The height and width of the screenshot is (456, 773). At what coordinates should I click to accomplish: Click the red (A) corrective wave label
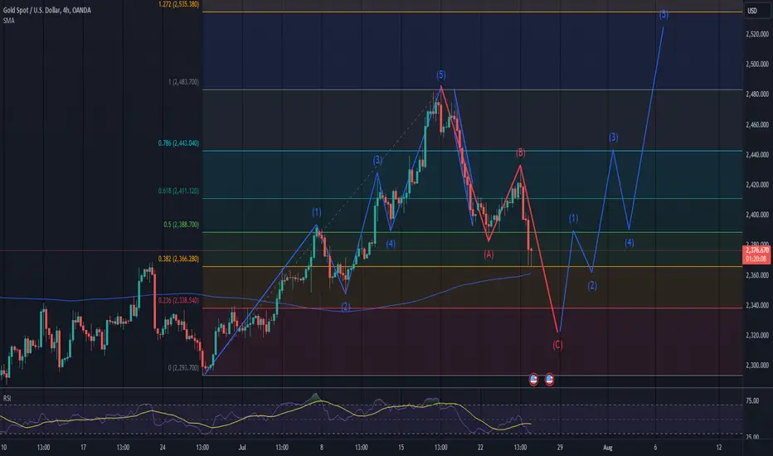coord(489,255)
